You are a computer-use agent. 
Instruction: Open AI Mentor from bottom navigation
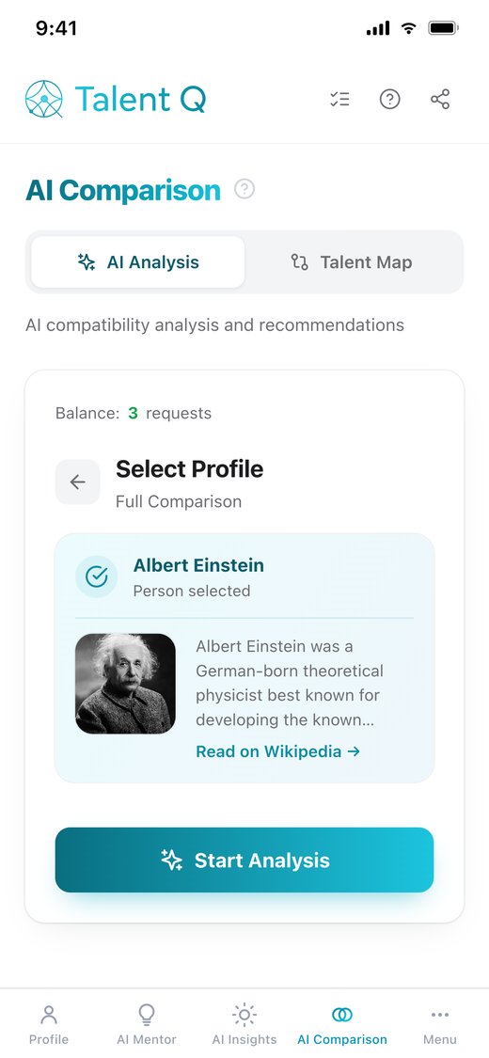147,1024
